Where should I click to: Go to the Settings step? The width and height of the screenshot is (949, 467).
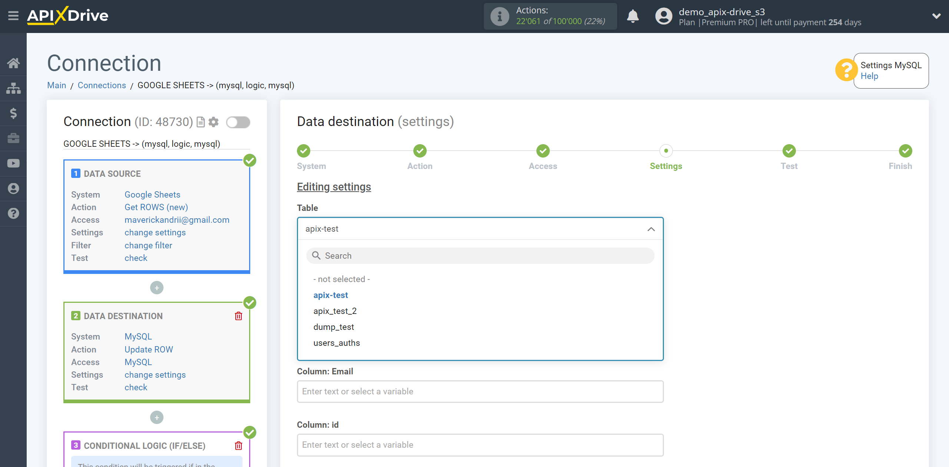click(x=666, y=151)
